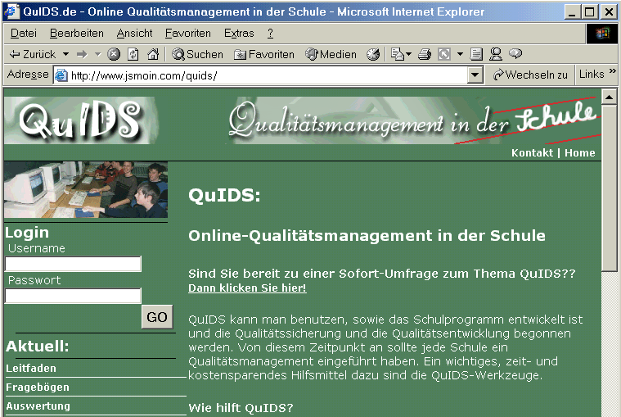Click the grayed fullscreen-size toolbar icon

click(x=444, y=54)
